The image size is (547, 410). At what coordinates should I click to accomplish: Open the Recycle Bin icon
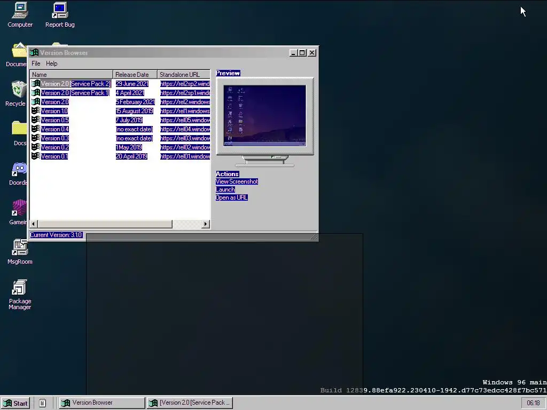pos(19,89)
